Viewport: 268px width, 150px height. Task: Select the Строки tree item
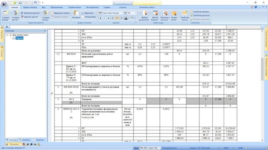[x=19, y=38]
